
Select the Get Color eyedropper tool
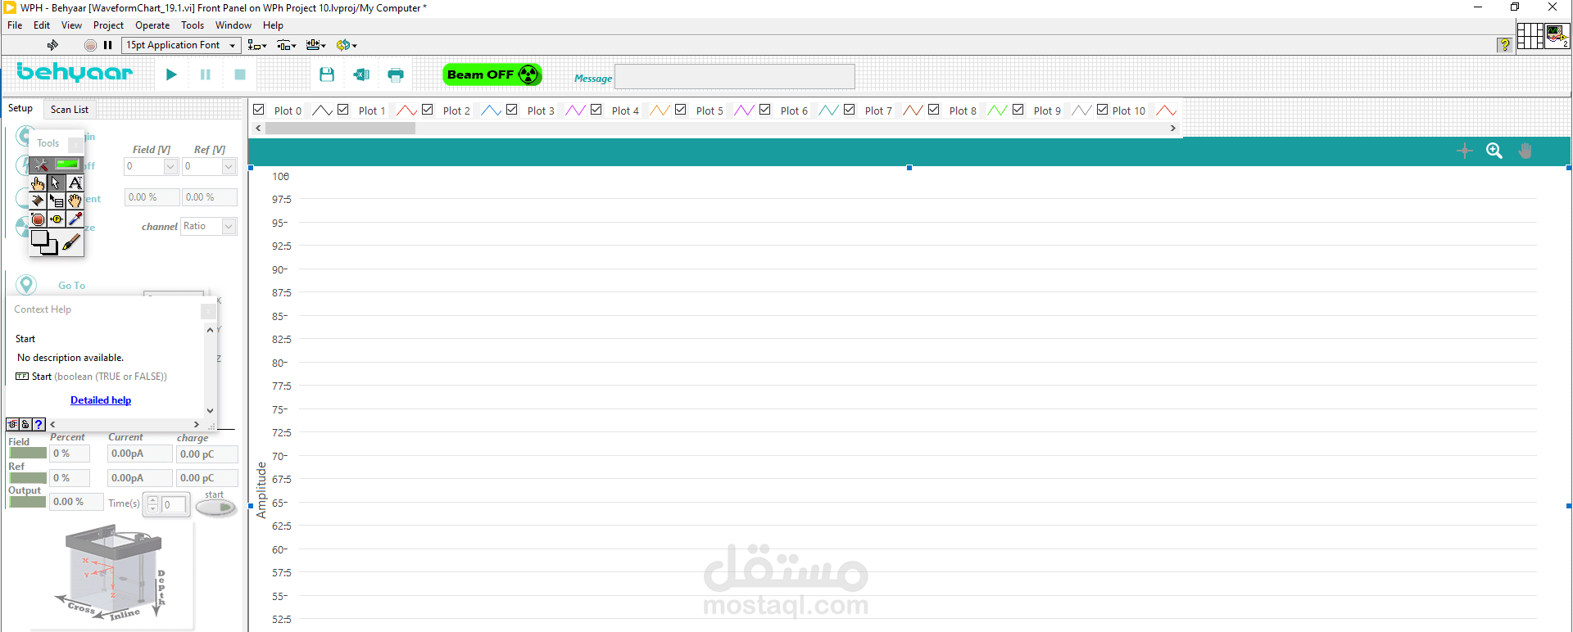point(75,219)
